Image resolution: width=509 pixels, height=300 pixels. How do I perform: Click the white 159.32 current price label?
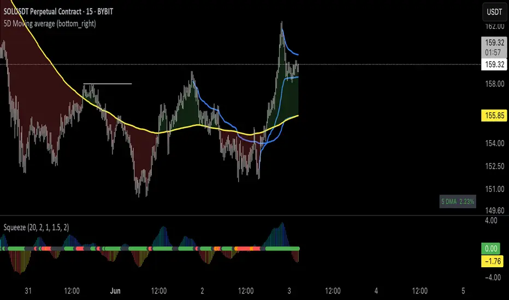click(494, 64)
